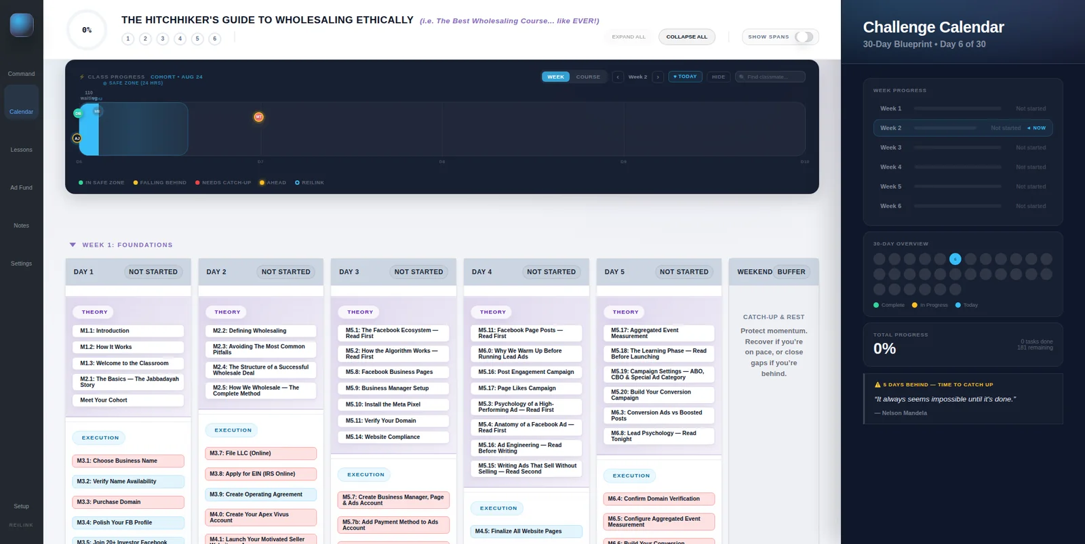Check off M3.3: Purchase Domain
The height and width of the screenshot is (544, 1085).
128,503
